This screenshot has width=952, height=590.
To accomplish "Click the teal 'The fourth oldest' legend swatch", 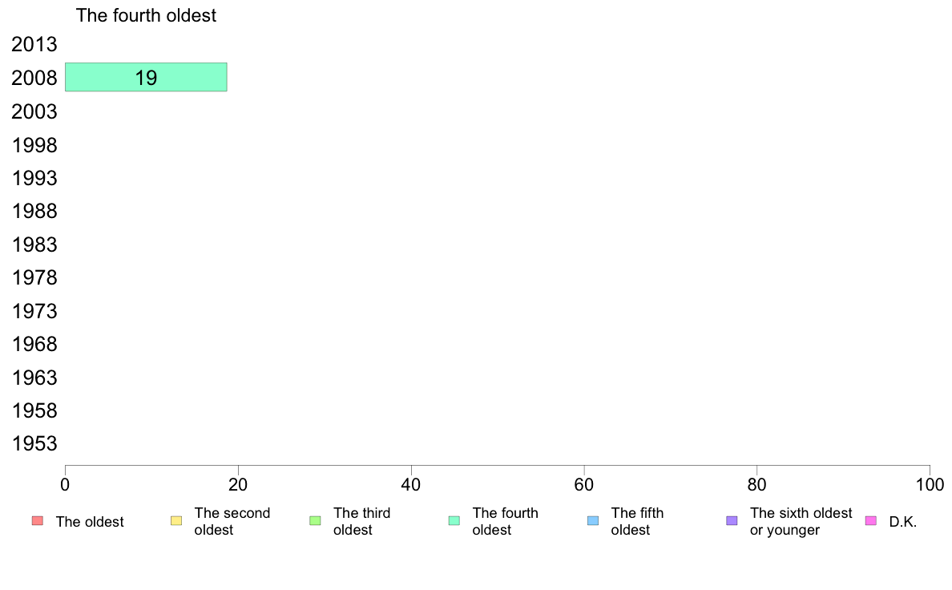I will 454,521.
